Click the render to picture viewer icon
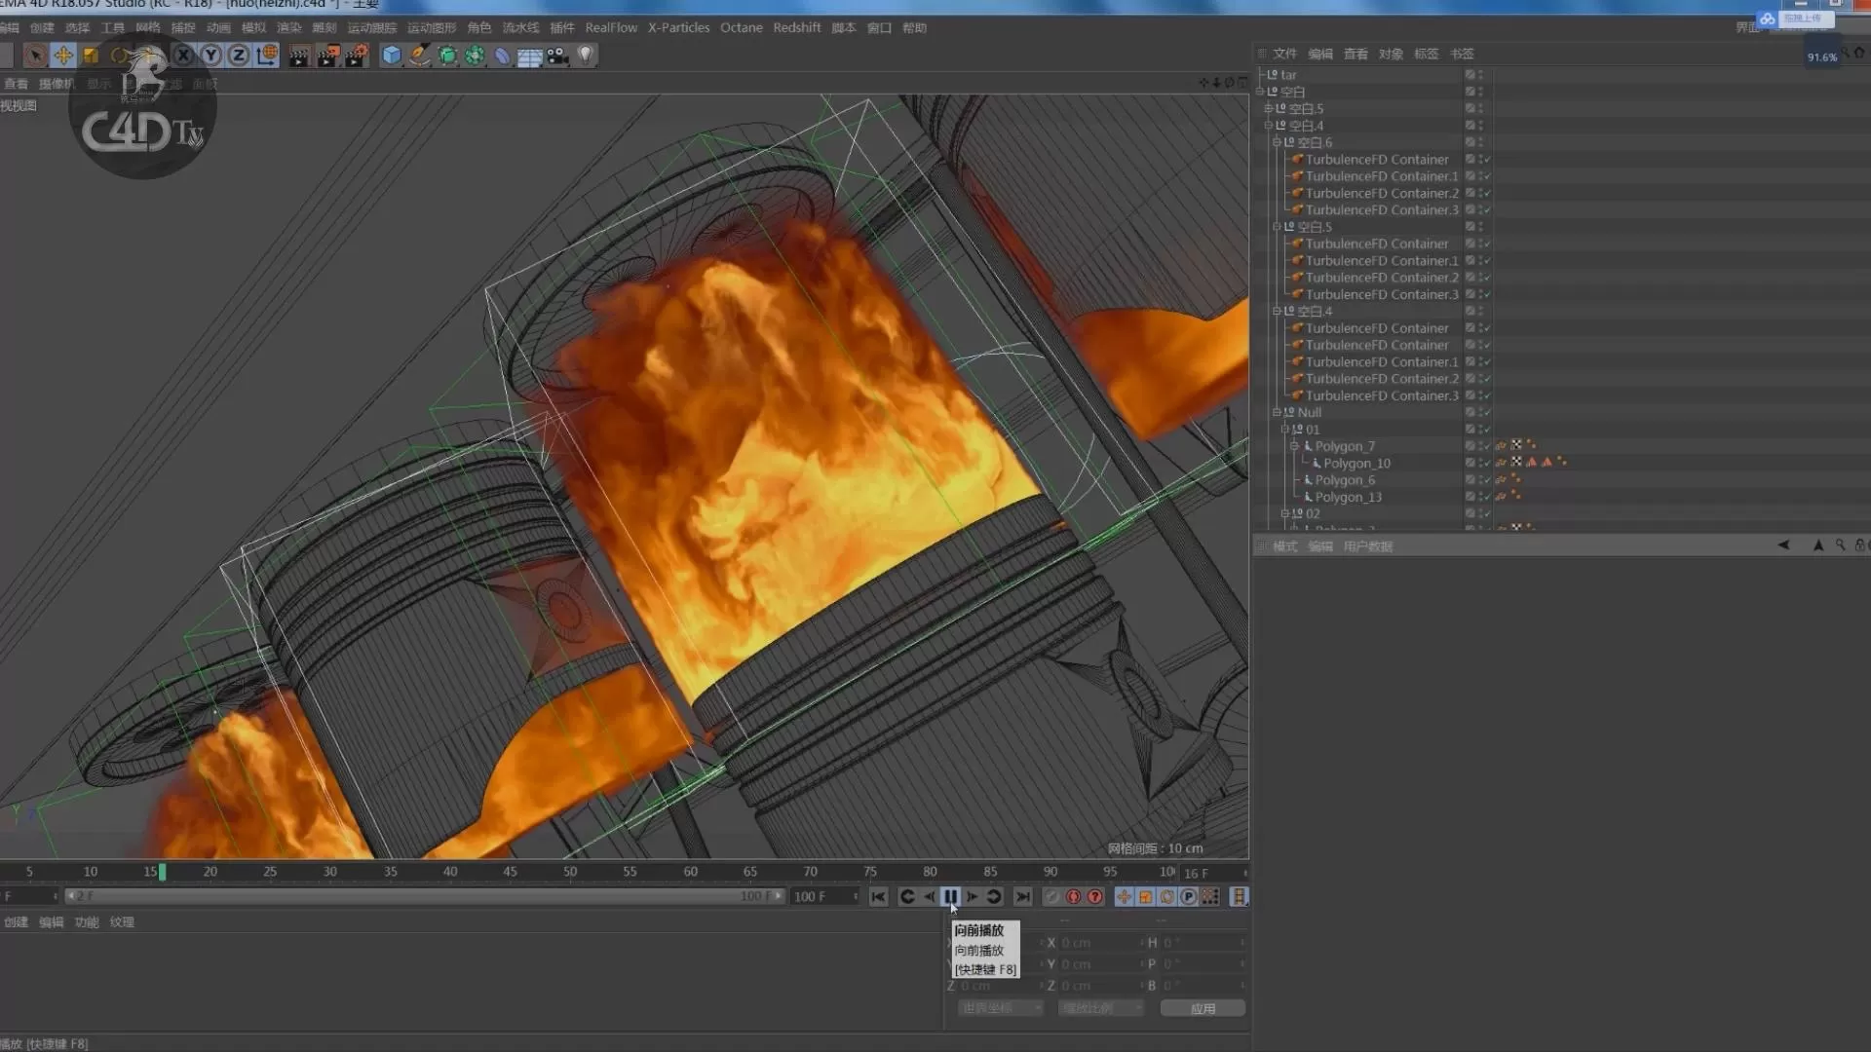This screenshot has height=1052, width=1871. tap(328, 56)
